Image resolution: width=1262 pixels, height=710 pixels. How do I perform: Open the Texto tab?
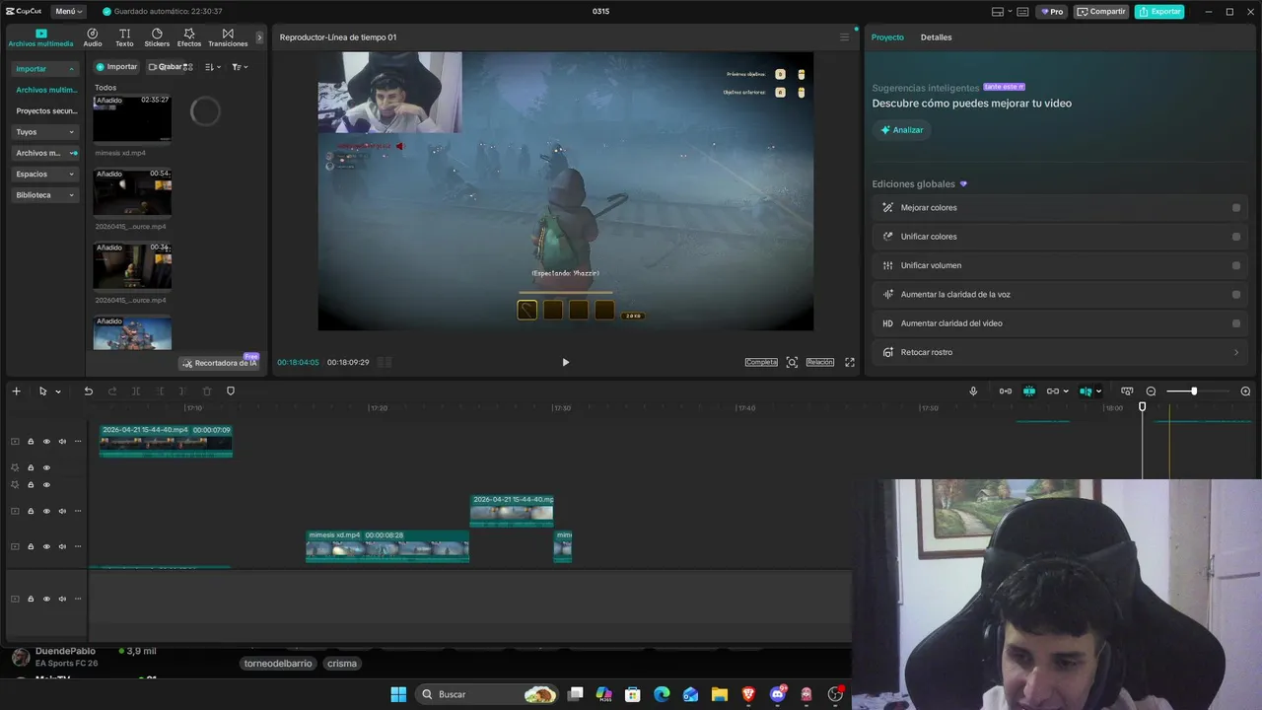(x=124, y=37)
